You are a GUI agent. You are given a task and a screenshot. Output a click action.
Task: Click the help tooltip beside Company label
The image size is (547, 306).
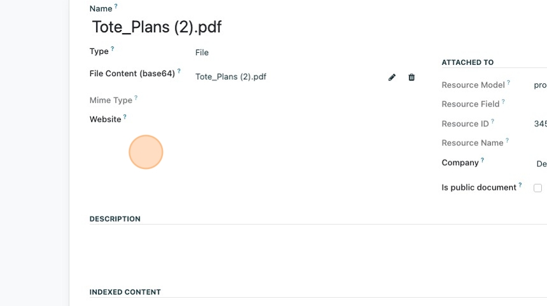[483, 160]
